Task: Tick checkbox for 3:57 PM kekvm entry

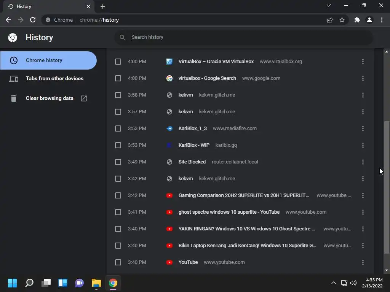Action: pyautogui.click(x=118, y=112)
